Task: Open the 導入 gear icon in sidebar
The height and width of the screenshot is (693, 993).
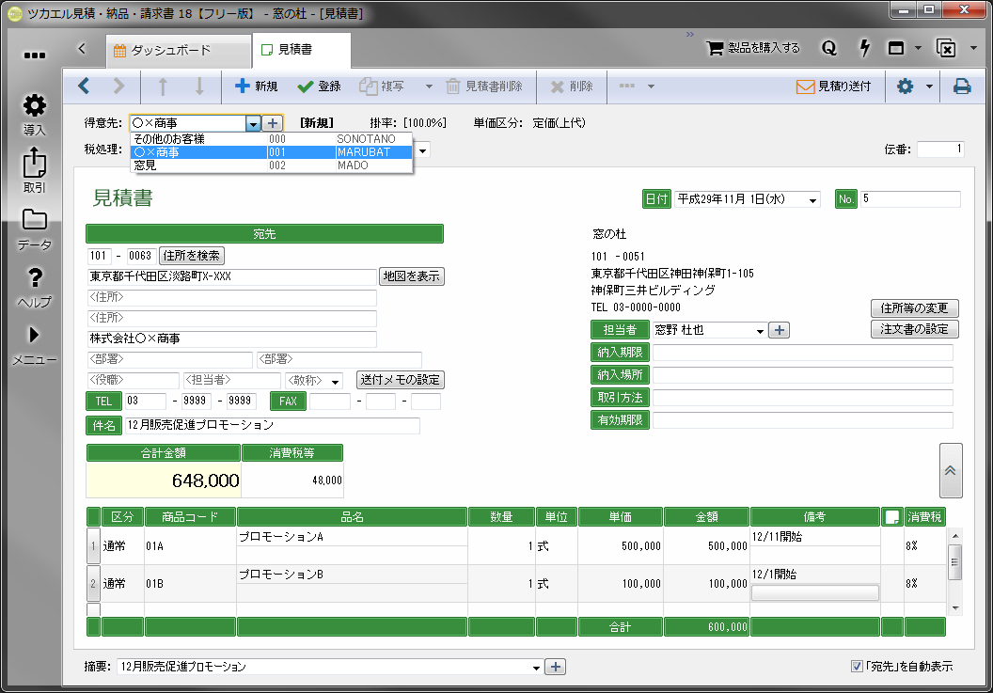Action: (34, 106)
